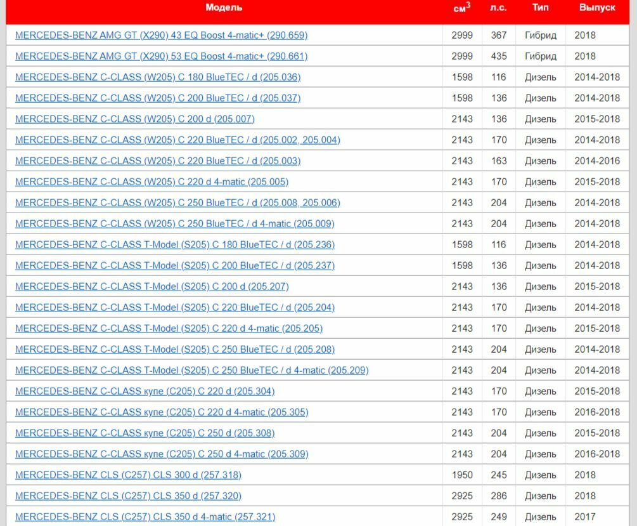
Task: Open C-CLASS купе C 250 d (205.308) link
Action: click(145, 433)
